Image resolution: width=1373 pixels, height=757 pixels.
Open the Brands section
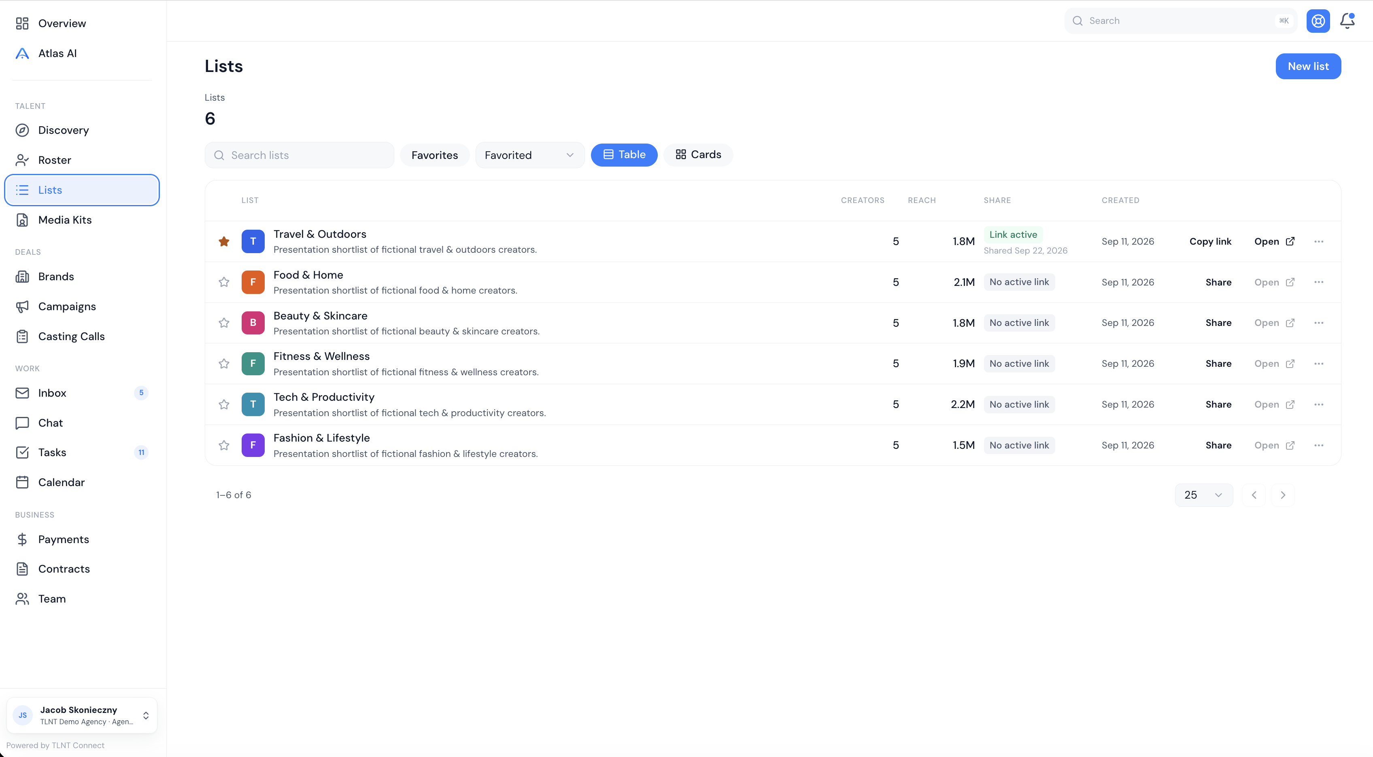[81, 276]
